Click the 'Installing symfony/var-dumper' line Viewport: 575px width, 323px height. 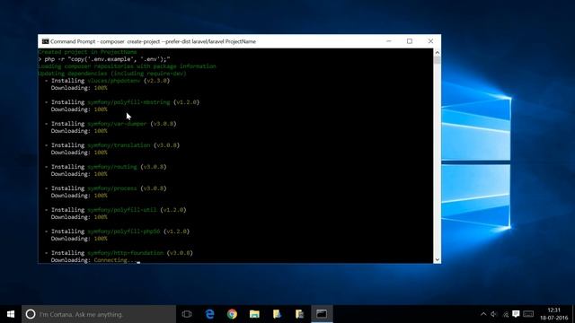coord(111,124)
